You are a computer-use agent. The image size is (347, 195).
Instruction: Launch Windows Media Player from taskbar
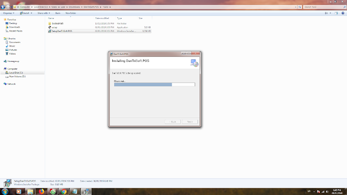[x=19, y=191]
